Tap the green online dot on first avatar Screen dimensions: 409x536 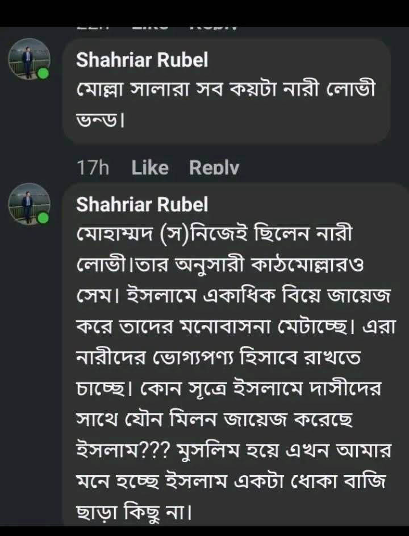[x=43, y=73]
